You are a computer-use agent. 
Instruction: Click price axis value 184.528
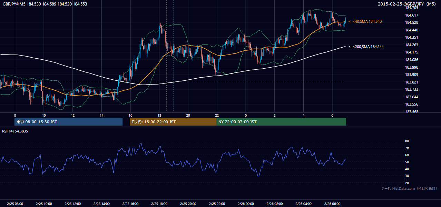[x=412, y=22]
